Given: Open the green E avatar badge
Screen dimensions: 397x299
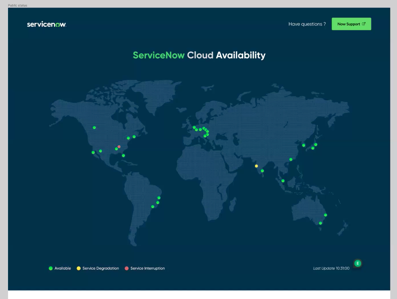Looking at the screenshot, I should [x=358, y=263].
